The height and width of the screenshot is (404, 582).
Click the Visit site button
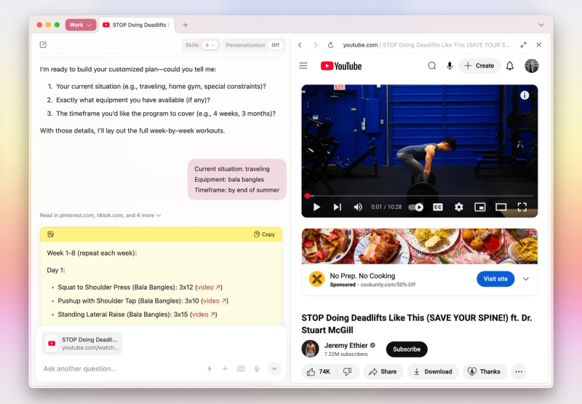[x=495, y=279]
